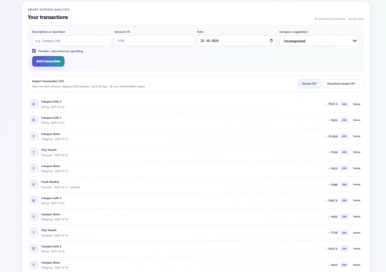386x272 pixels.
Task: Click 'Fresh Market' merchant name
Action: tap(50, 182)
